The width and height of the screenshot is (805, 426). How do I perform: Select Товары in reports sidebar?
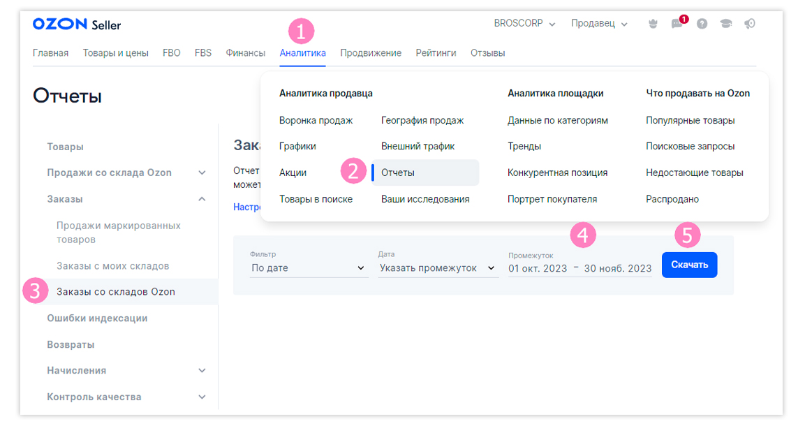tap(65, 147)
